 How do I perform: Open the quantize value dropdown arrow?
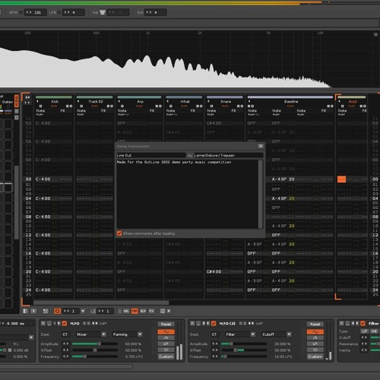tap(83, 311)
